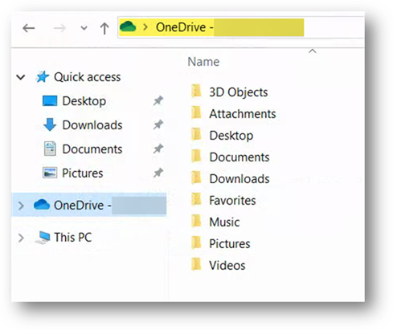This screenshot has height=330, width=393.
Task: Click the Music folder icon
Action: pyautogui.click(x=196, y=221)
